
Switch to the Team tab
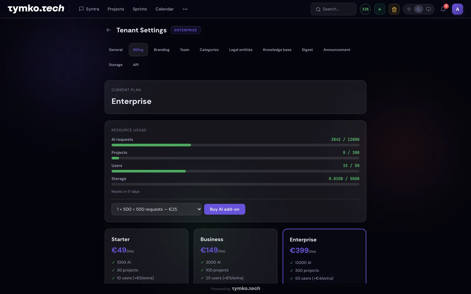pyautogui.click(x=185, y=50)
